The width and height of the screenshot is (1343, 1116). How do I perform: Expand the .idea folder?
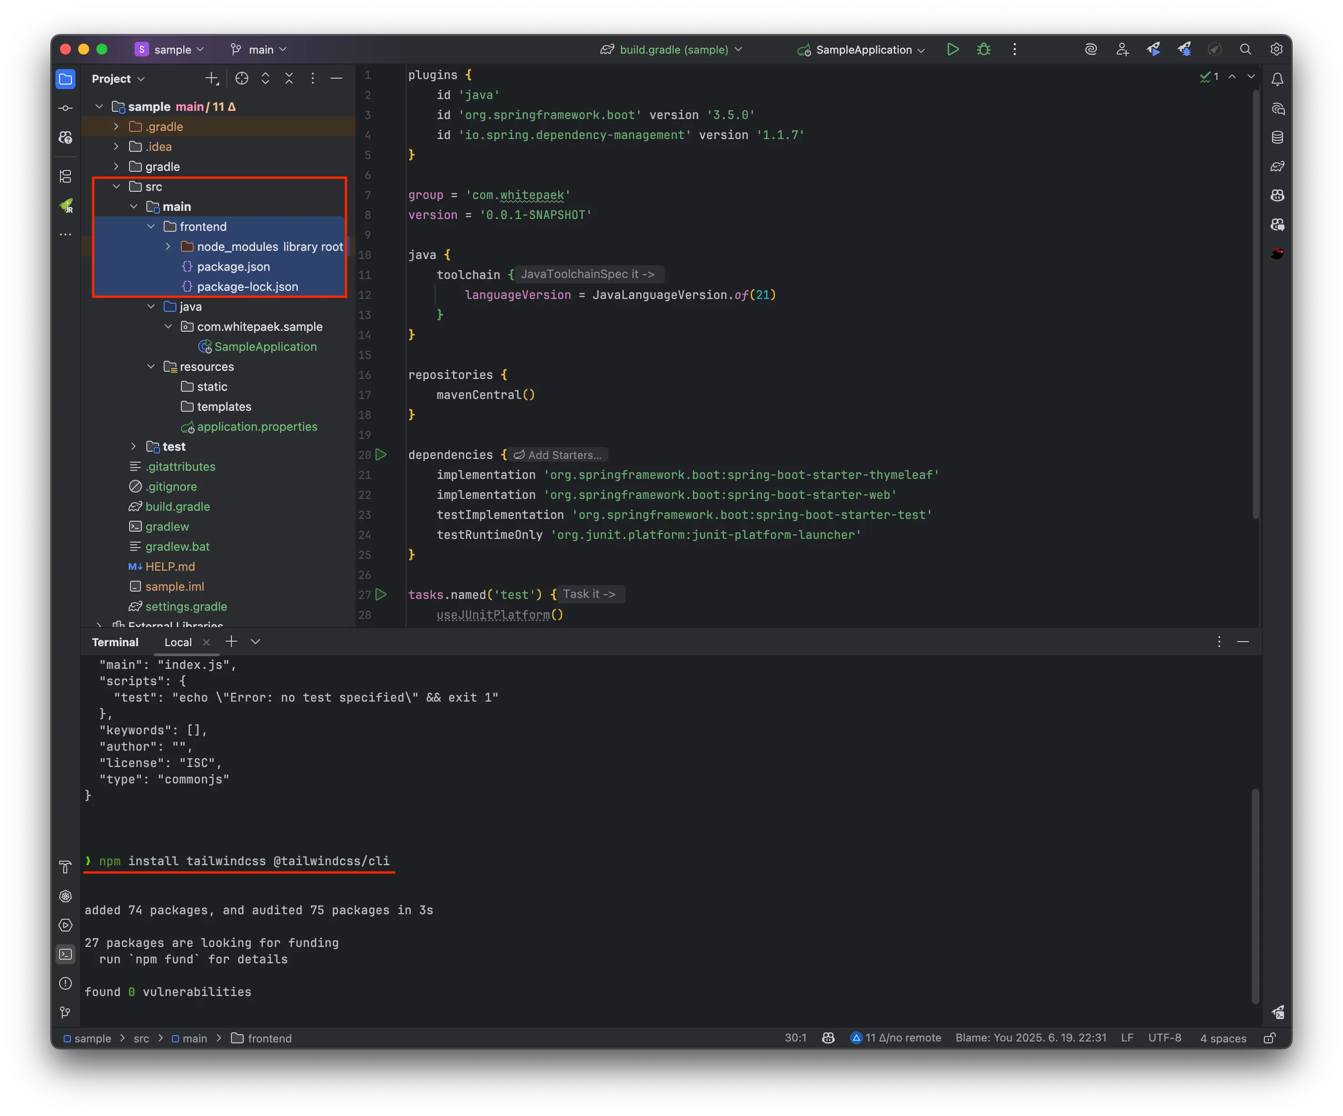point(116,146)
